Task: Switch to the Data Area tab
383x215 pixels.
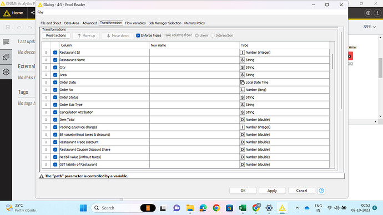Action: pos(72,23)
